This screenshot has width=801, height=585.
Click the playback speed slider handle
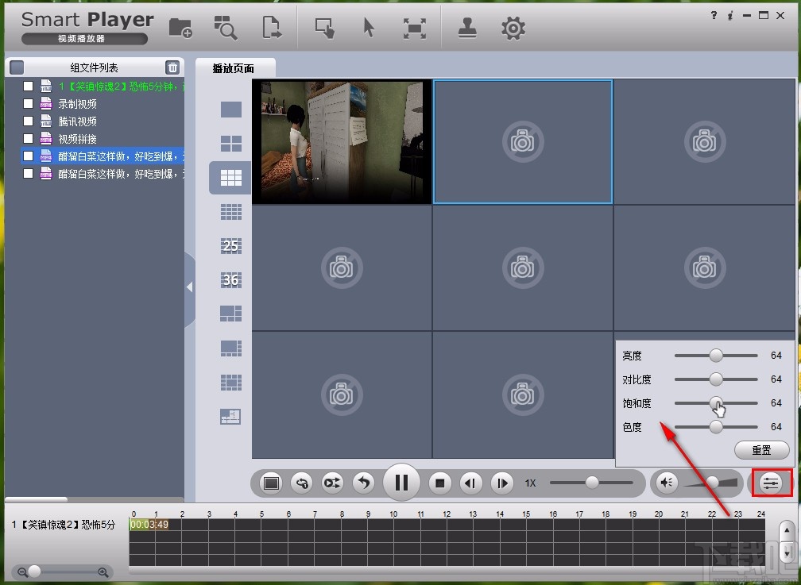pos(592,483)
